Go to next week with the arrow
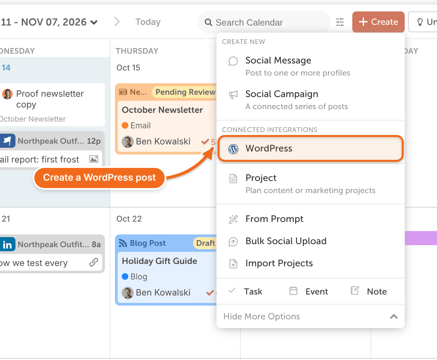 (117, 22)
